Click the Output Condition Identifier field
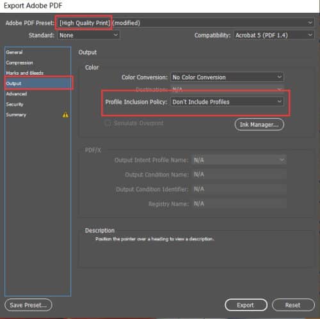 [239, 189]
